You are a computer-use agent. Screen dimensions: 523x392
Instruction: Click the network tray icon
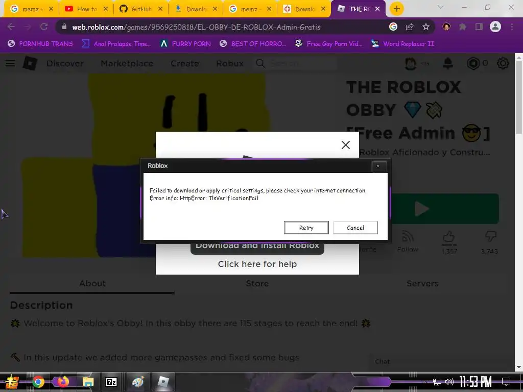click(x=437, y=382)
